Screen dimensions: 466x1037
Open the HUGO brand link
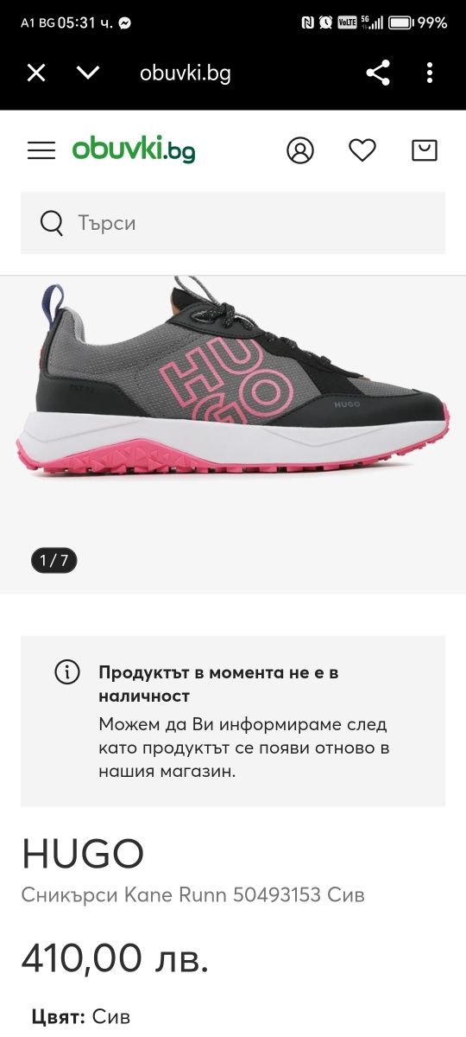(83, 855)
